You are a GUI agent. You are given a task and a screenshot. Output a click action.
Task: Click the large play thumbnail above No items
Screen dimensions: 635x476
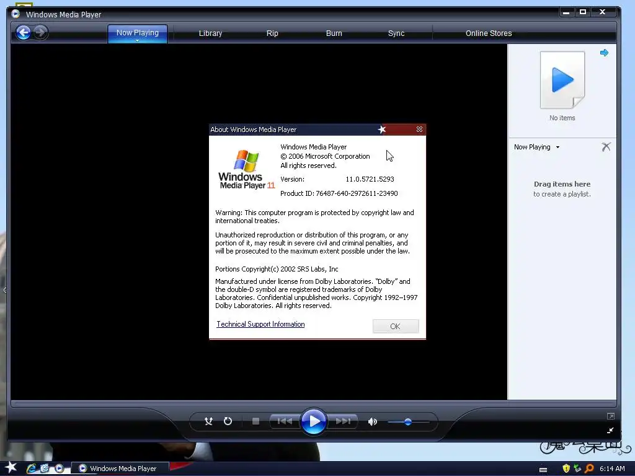pos(562,80)
